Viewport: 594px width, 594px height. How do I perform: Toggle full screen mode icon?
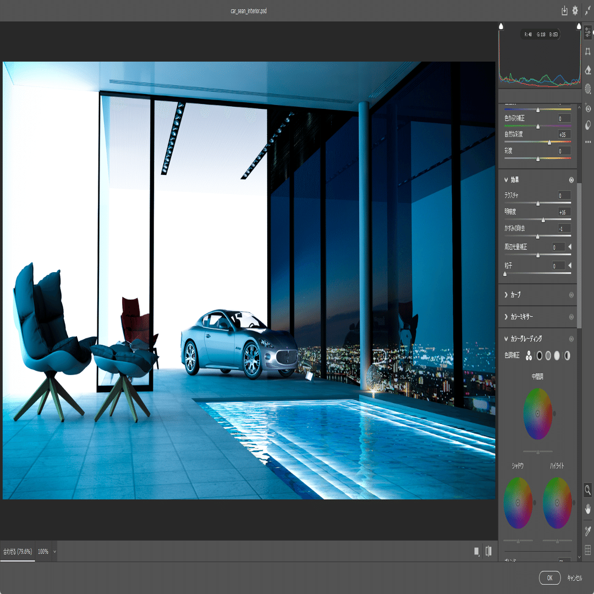[x=588, y=10]
